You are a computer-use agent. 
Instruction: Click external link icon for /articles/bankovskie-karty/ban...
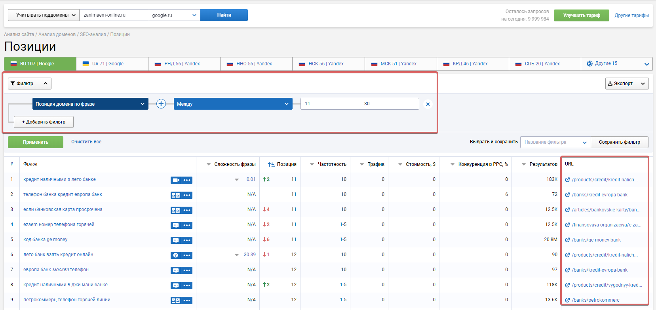tap(567, 210)
